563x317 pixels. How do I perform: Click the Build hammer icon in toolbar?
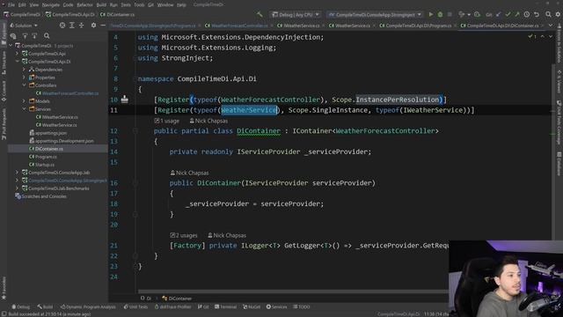(x=260, y=14)
